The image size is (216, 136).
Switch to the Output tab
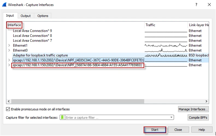(x=26, y=16)
